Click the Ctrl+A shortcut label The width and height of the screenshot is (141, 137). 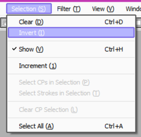pyautogui.click(x=114, y=126)
